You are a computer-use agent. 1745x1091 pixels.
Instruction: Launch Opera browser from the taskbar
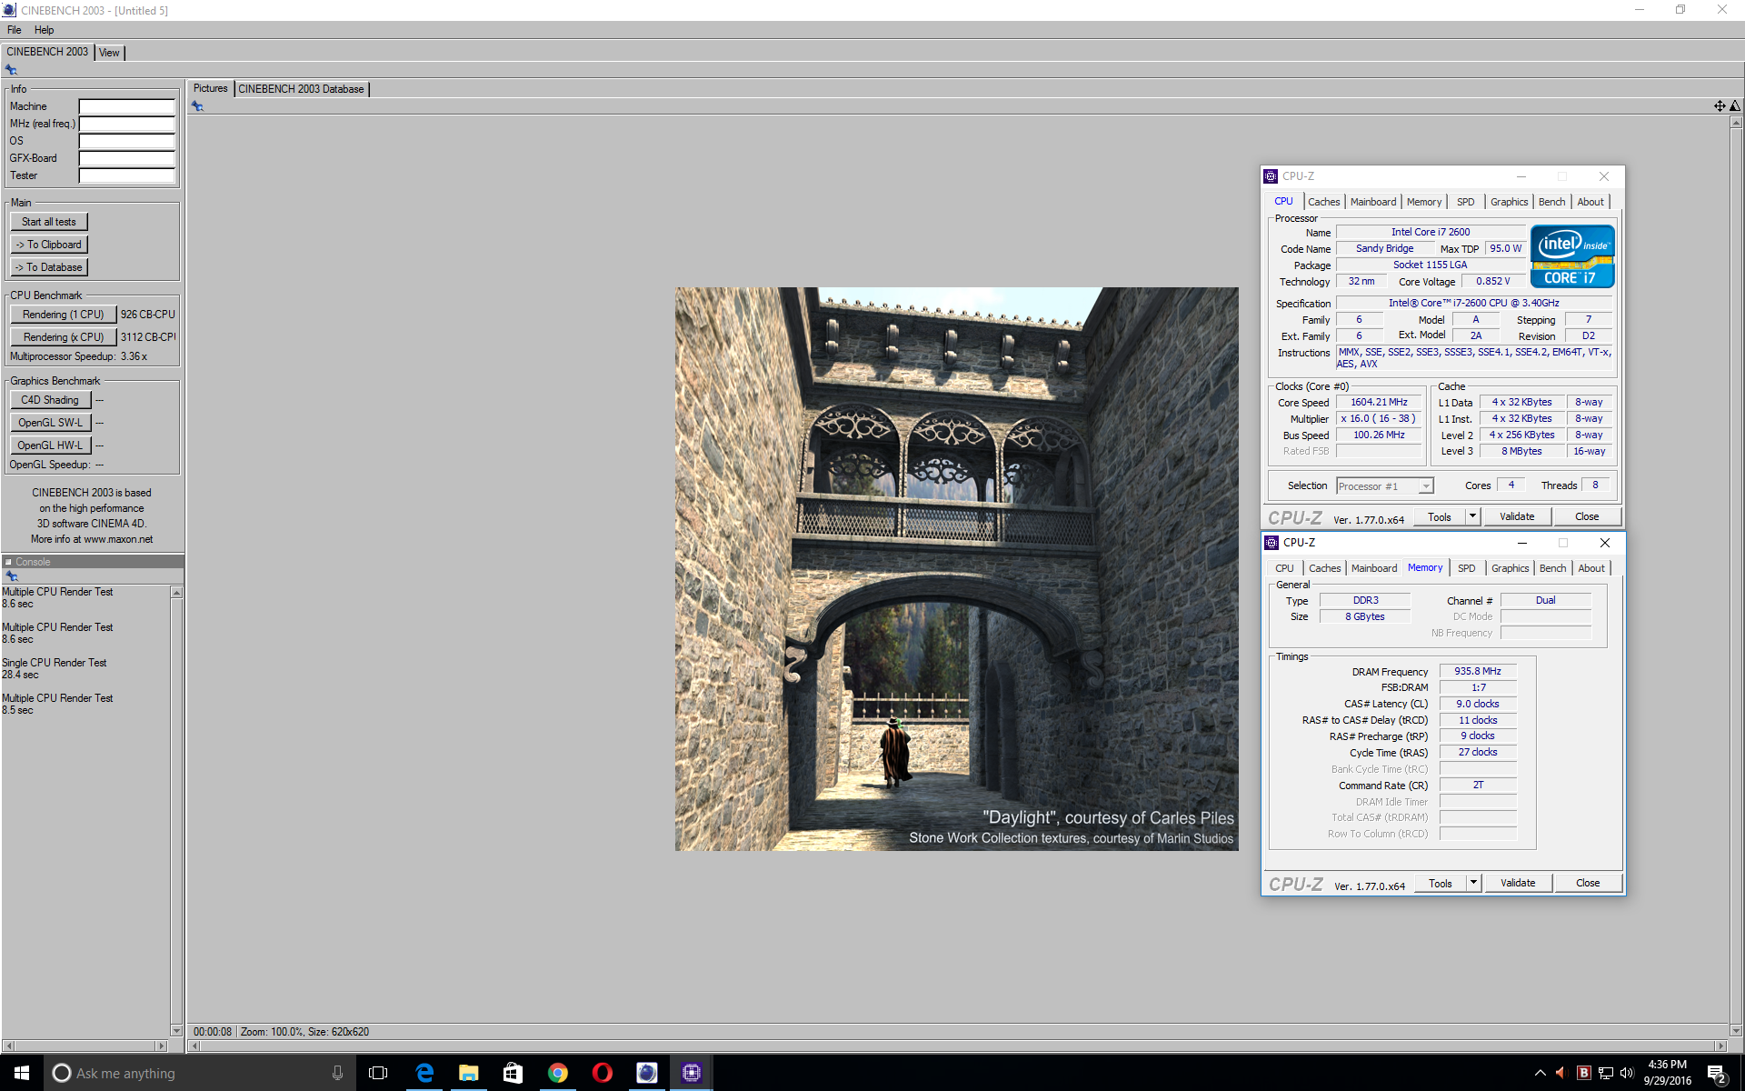pos(603,1073)
